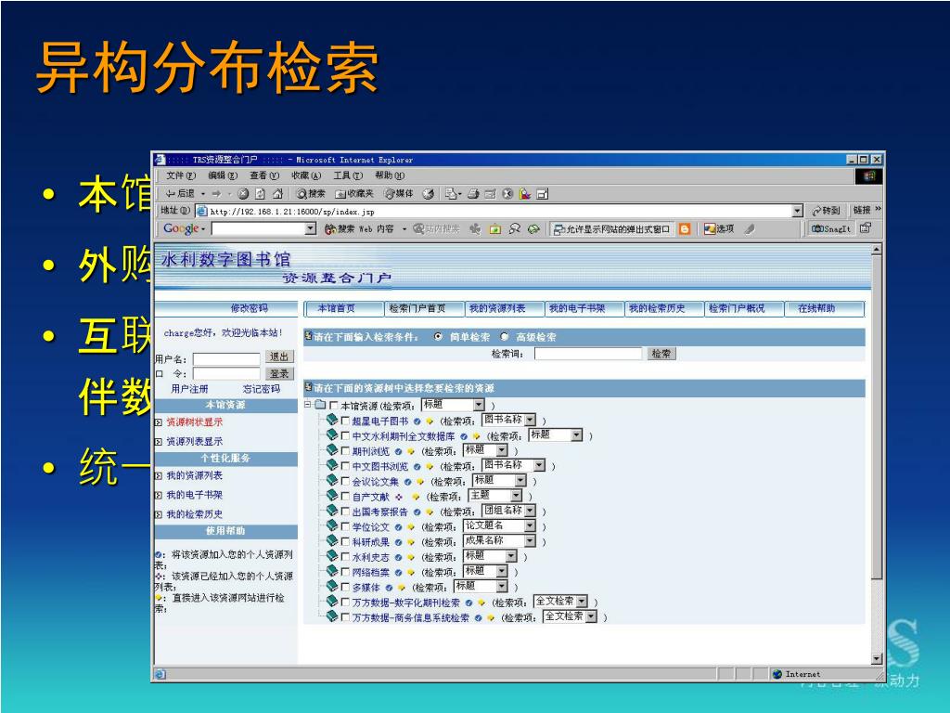Open the 收藏(A) menu
Image resolution: width=950 pixels, height=713 pixels.
(306, 175)
